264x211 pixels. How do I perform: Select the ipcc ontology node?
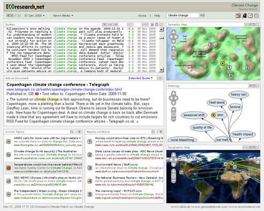[x=220, y=115]
